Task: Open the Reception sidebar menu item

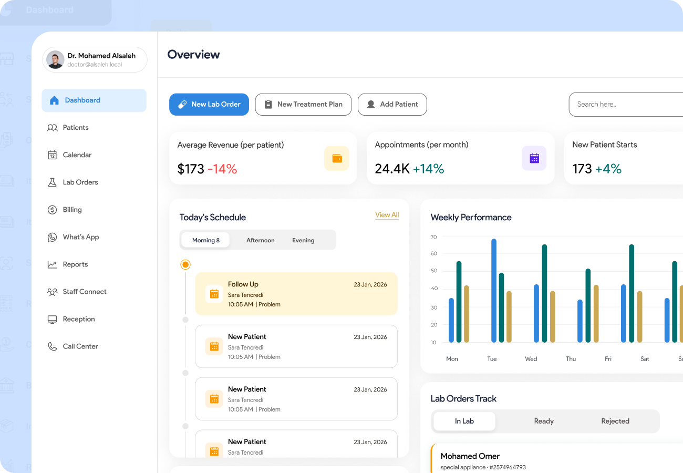Action: point(94,319)
